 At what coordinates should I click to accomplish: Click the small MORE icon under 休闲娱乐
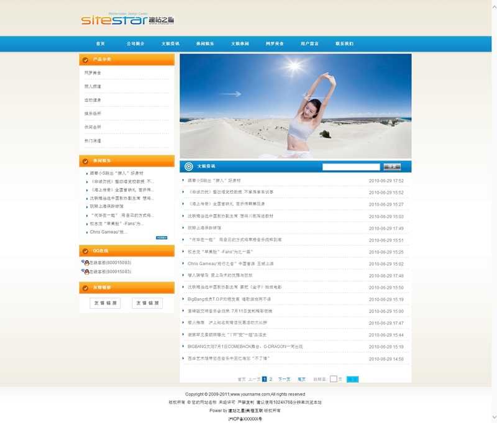(162, 237)
